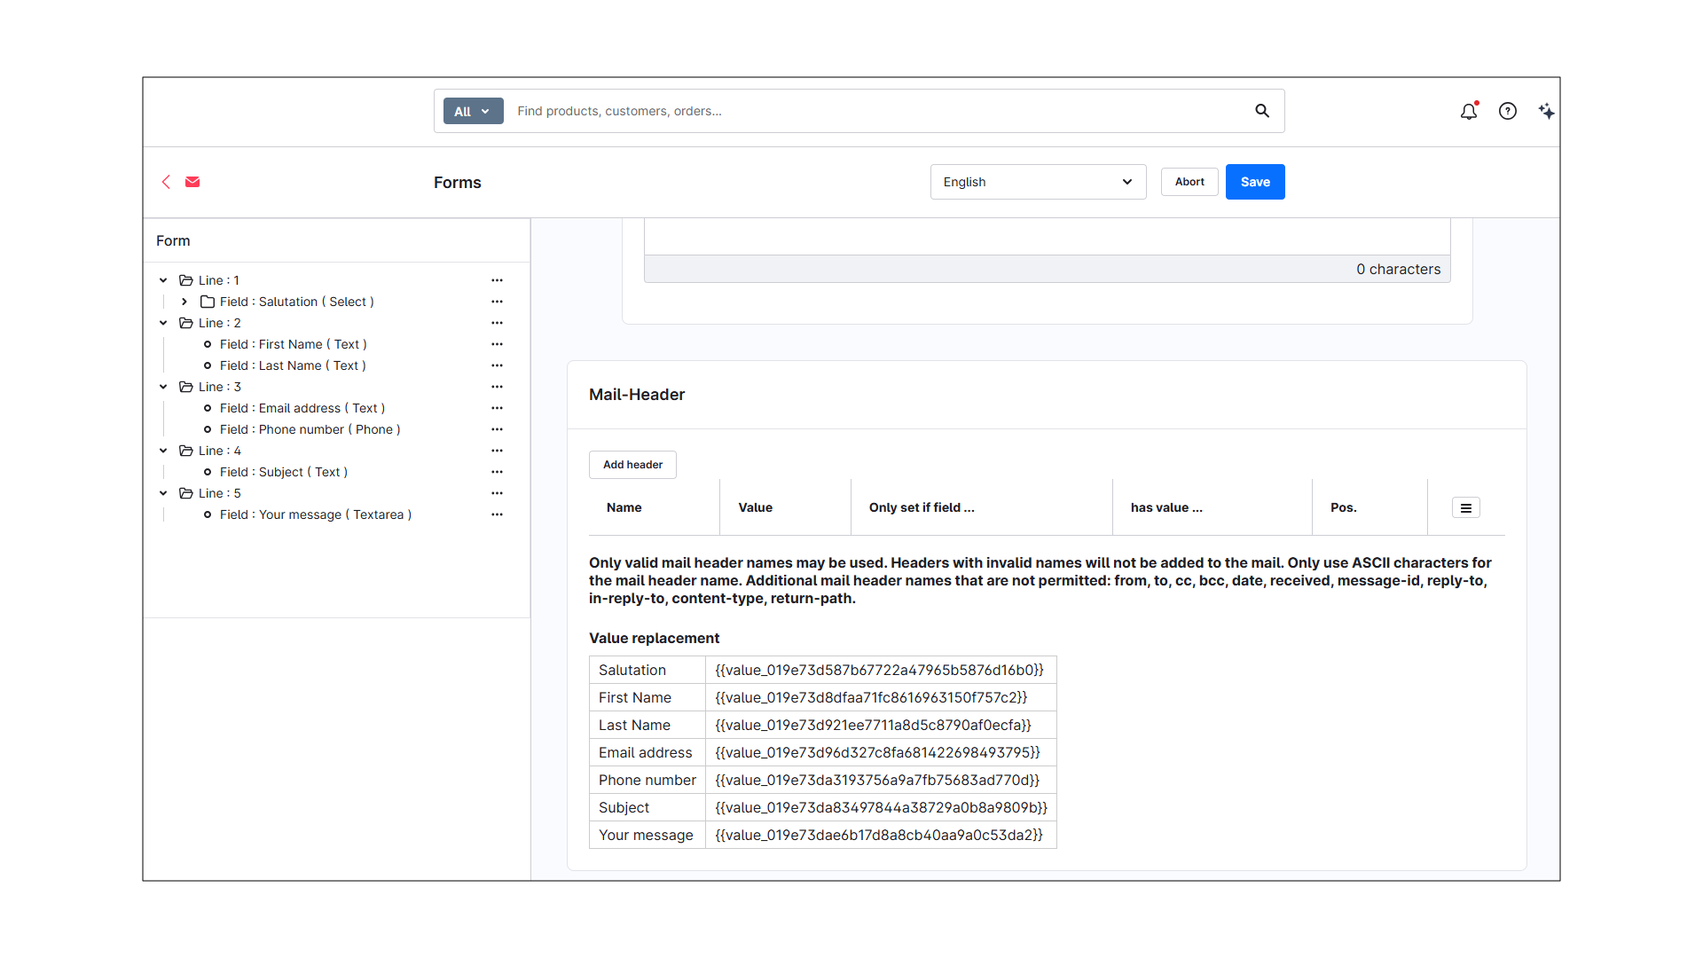This screenshot has height=958, width=1703.
Task: Open options menu for Line : 2
Action: click(x=497, y=323)
